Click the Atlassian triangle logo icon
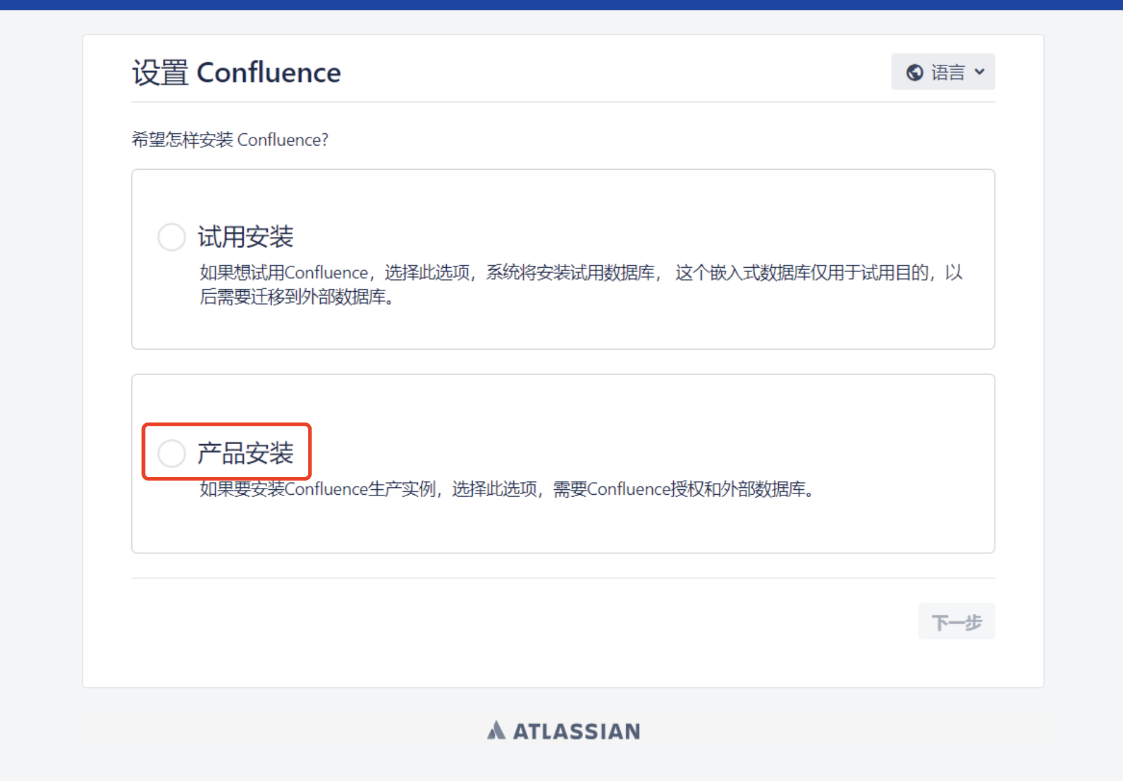The image size is (1123, 781). 496,730
